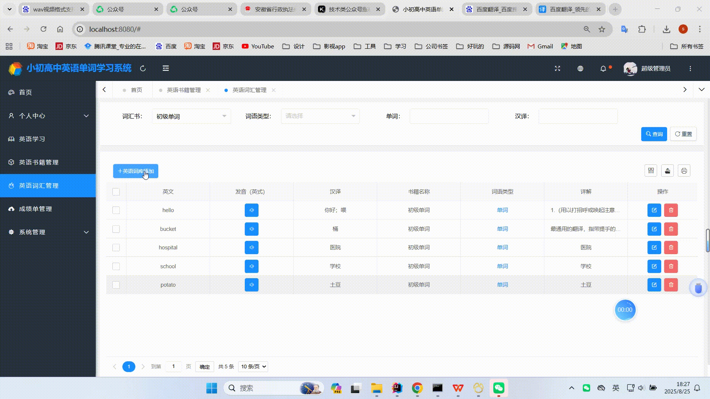Image resolution: width=710 pixels, height=399 pixels.
Task: Open the 词汇书 dropdown showing 初级单词
Action: [191, 116]
